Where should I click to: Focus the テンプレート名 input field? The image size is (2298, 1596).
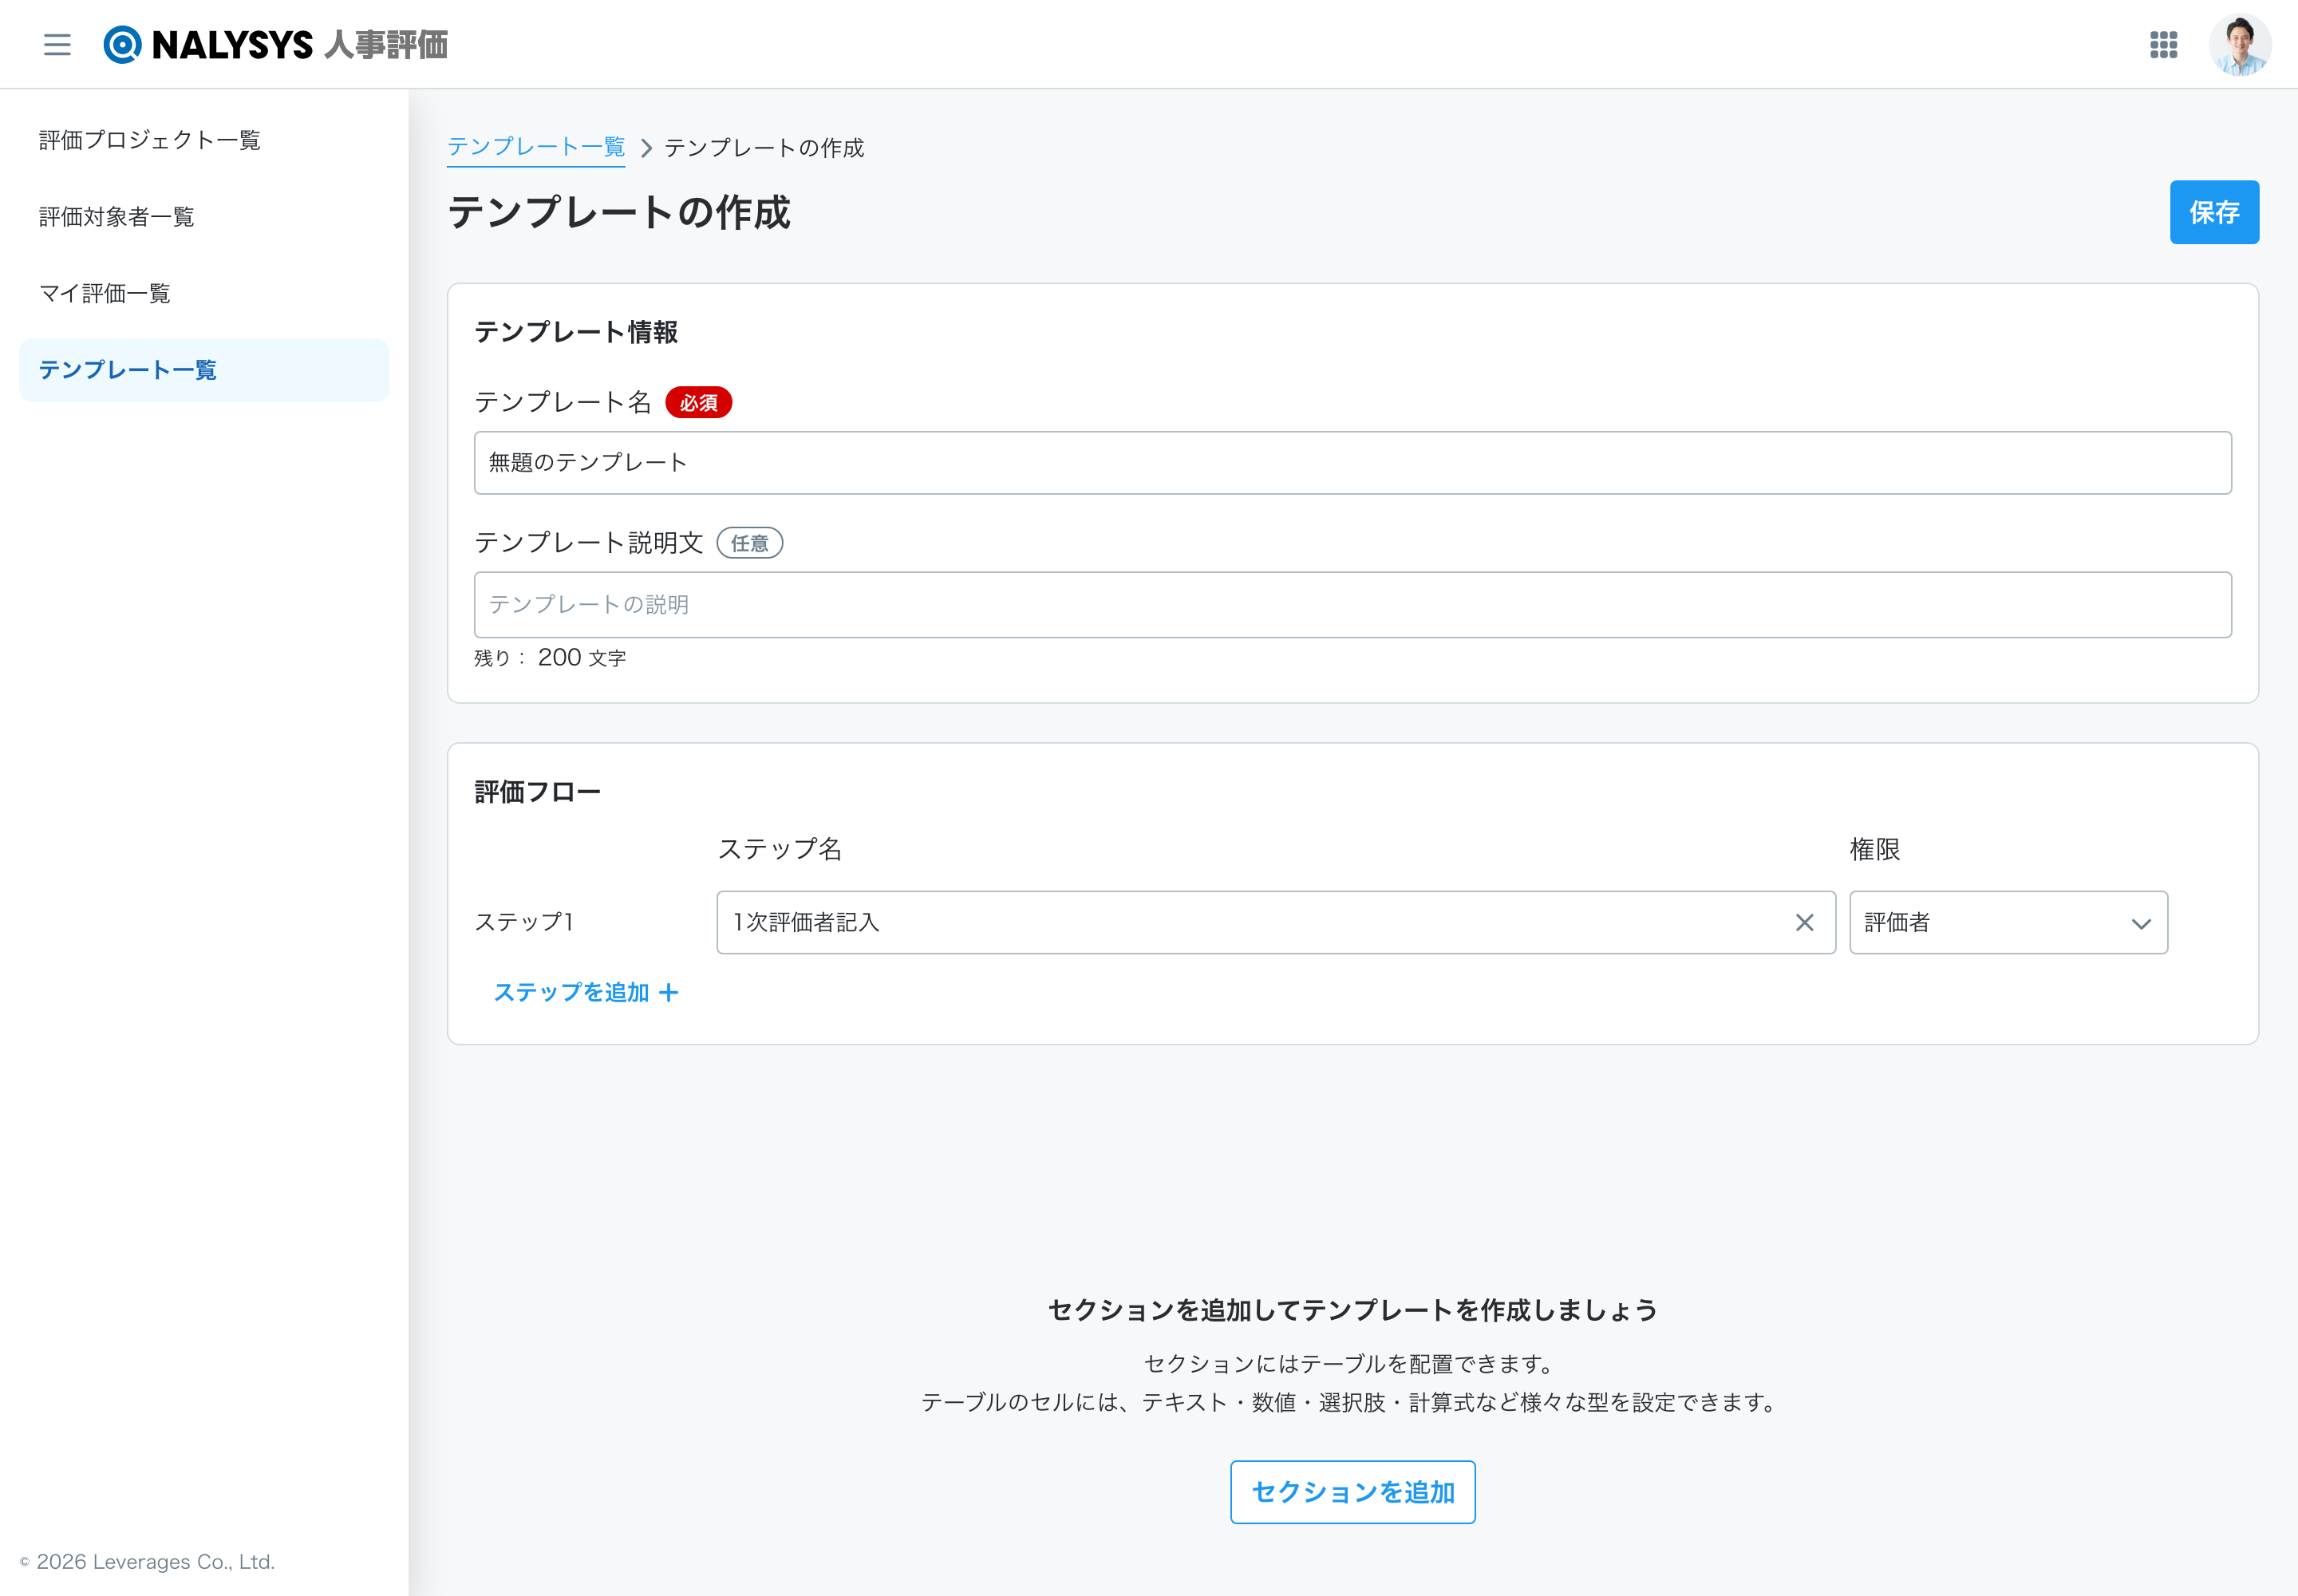click(x=1352, y=463)
